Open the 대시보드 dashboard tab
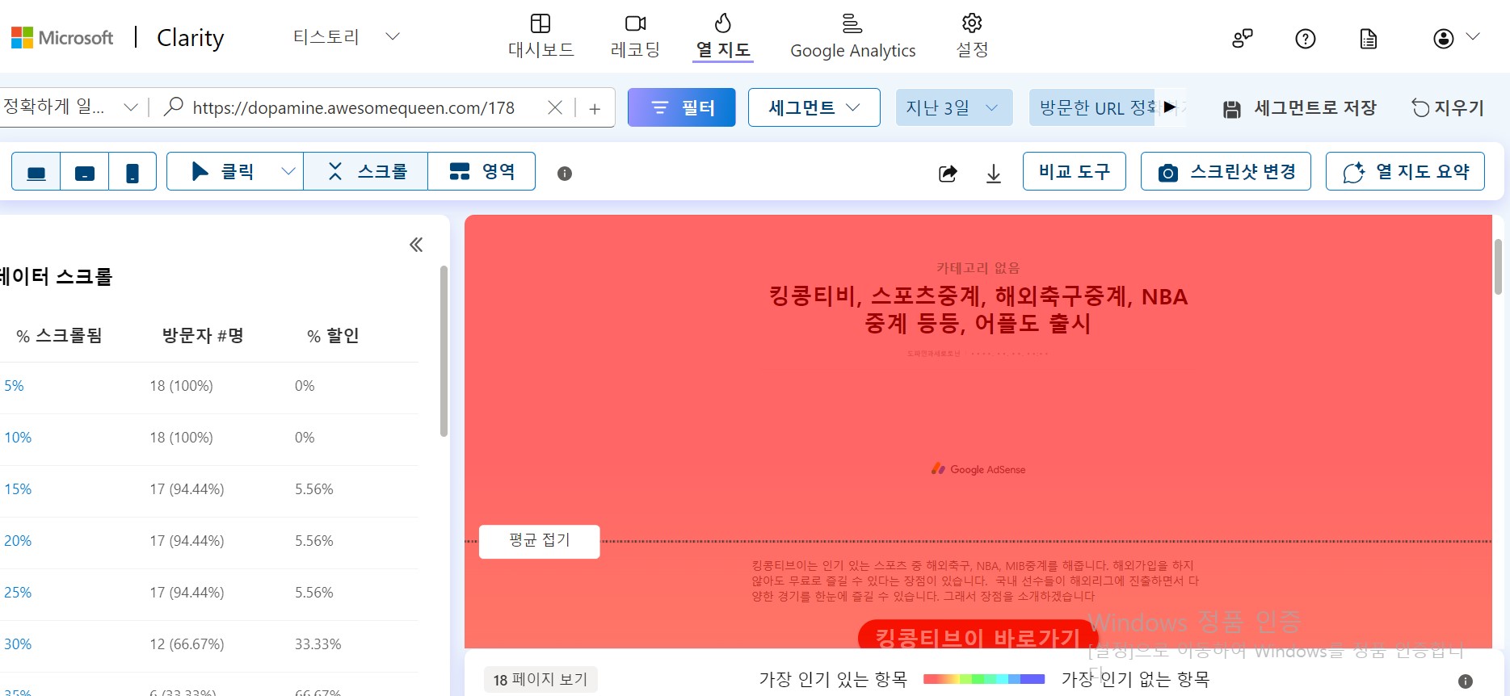This screenshot has height=696, width=1510. [540, 36]
